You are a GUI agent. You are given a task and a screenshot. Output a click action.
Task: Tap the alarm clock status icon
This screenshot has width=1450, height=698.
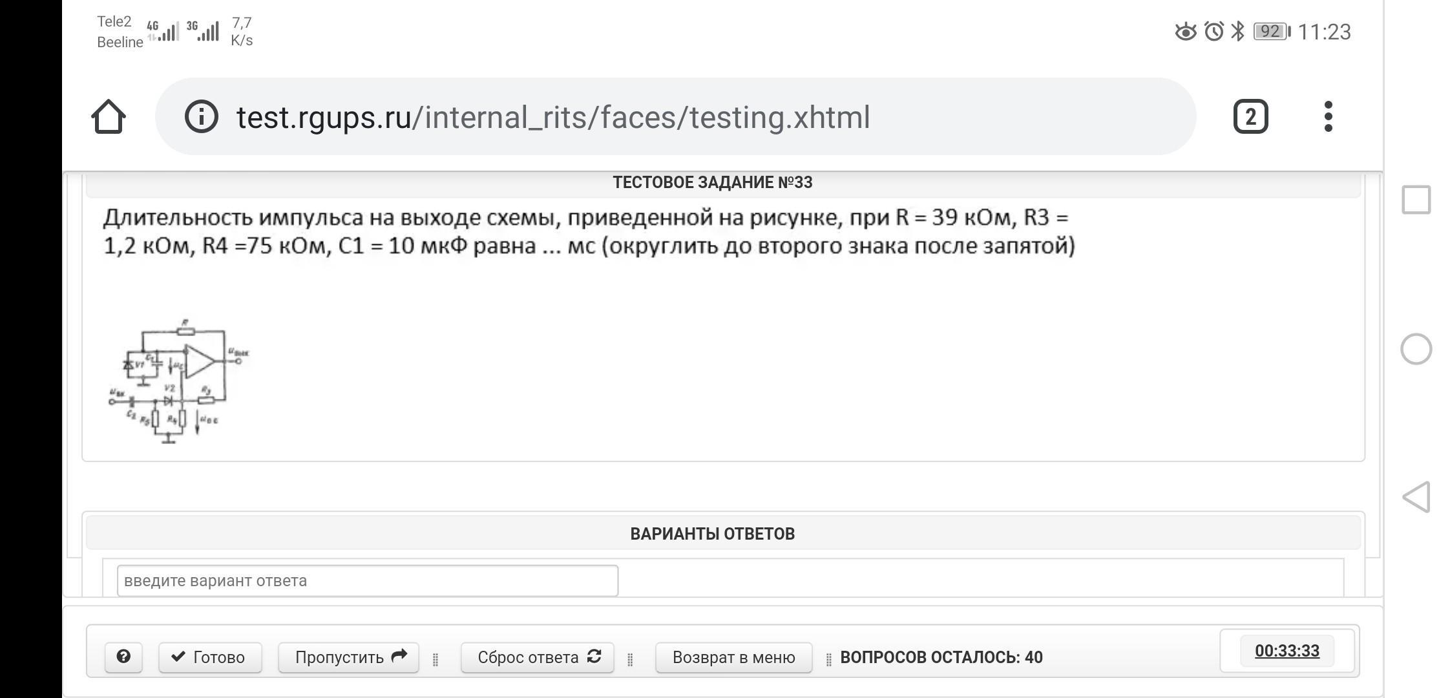click(x=1214, y=31)
